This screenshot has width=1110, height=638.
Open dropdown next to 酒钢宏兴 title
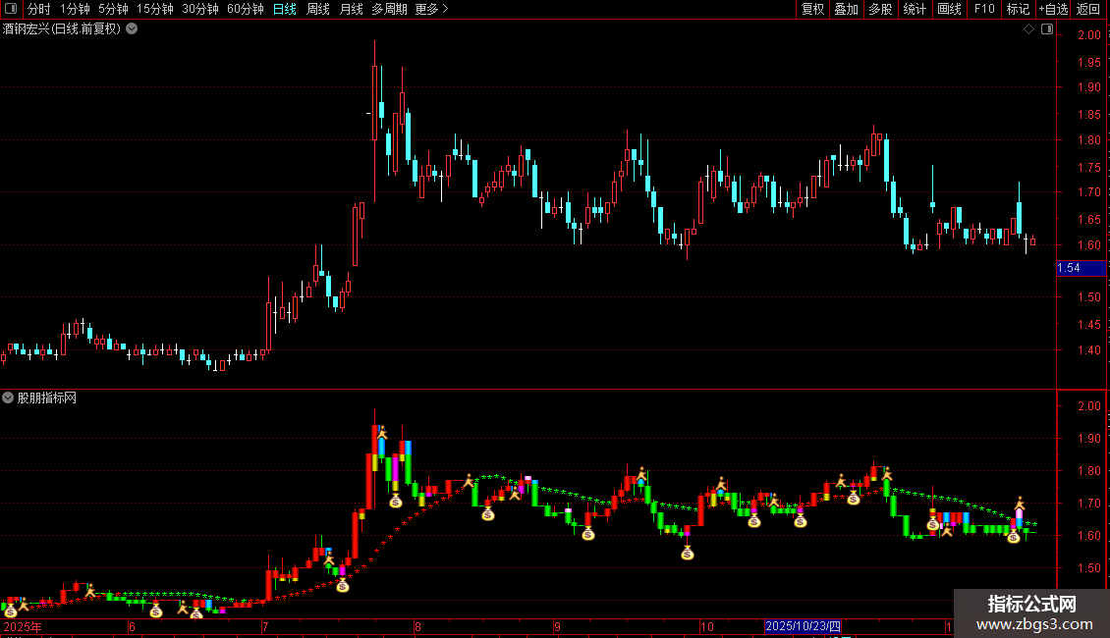click(132, 29)
